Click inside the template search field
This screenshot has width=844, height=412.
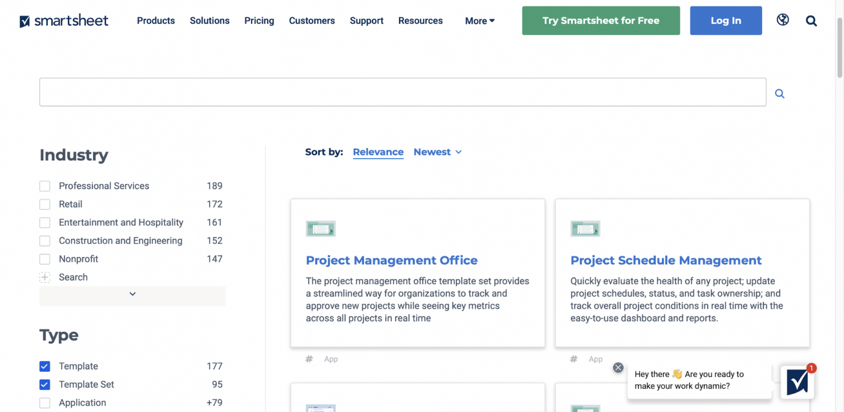point(403,92)
